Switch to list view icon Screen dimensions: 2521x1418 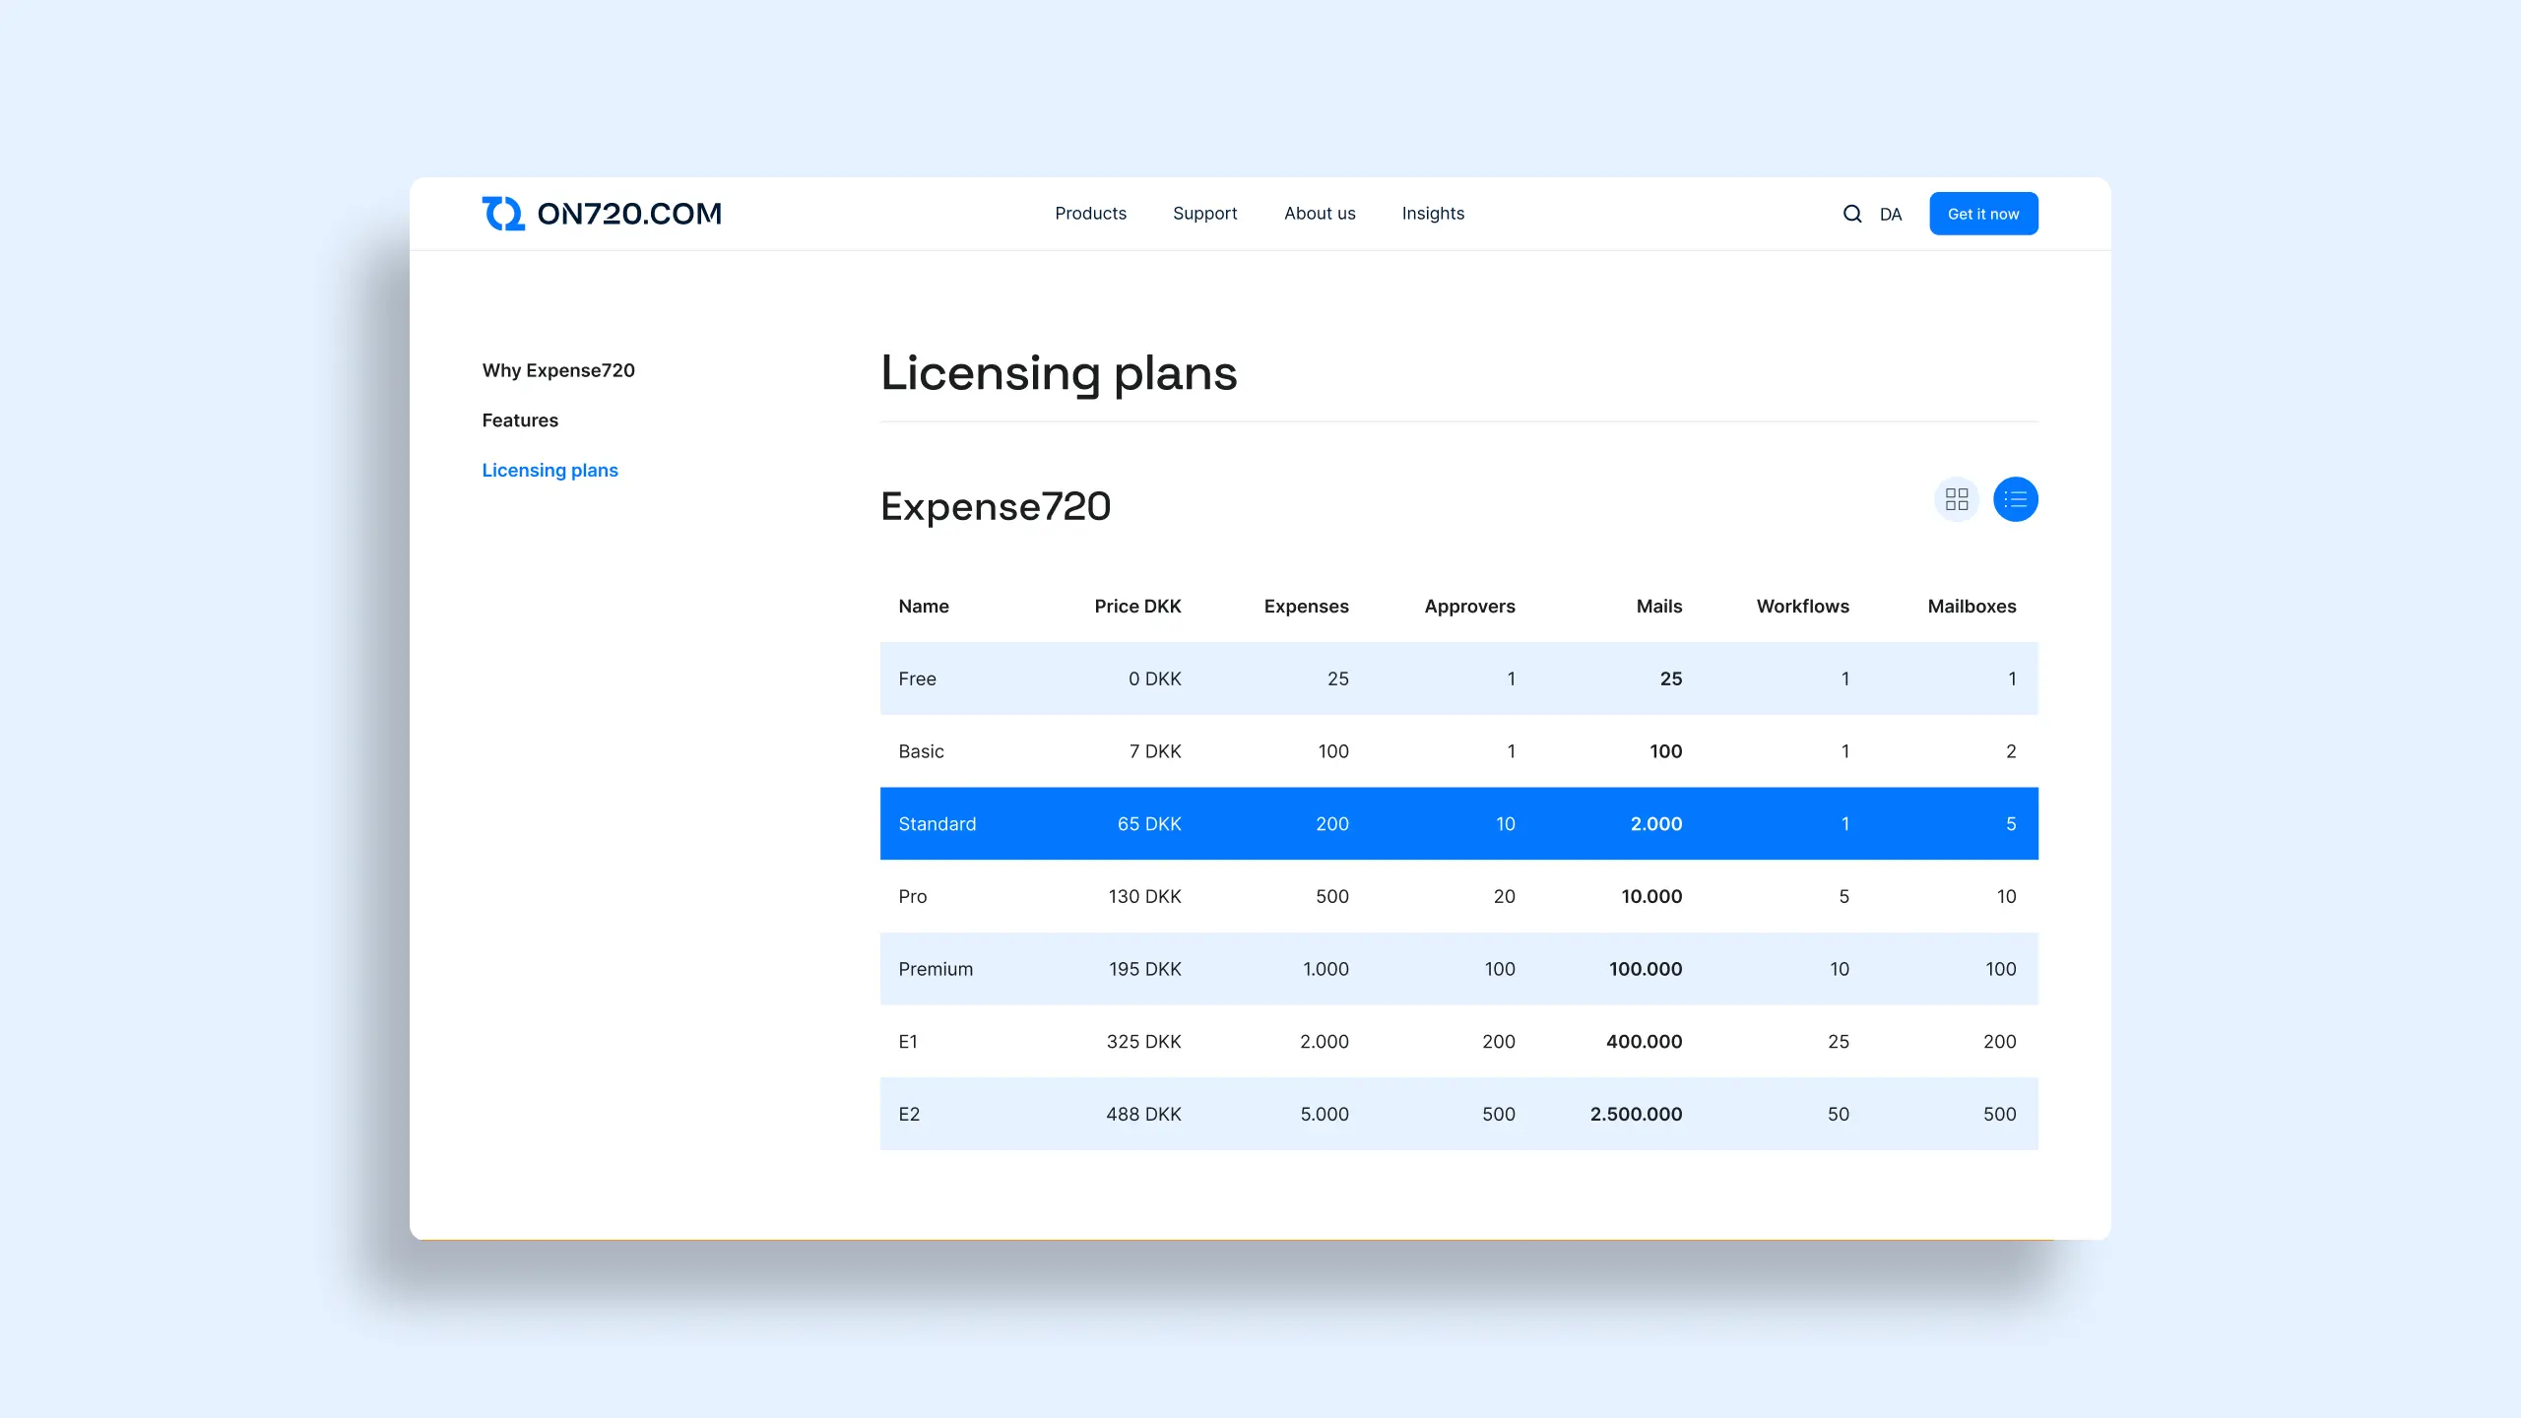tap(2015, 500)
